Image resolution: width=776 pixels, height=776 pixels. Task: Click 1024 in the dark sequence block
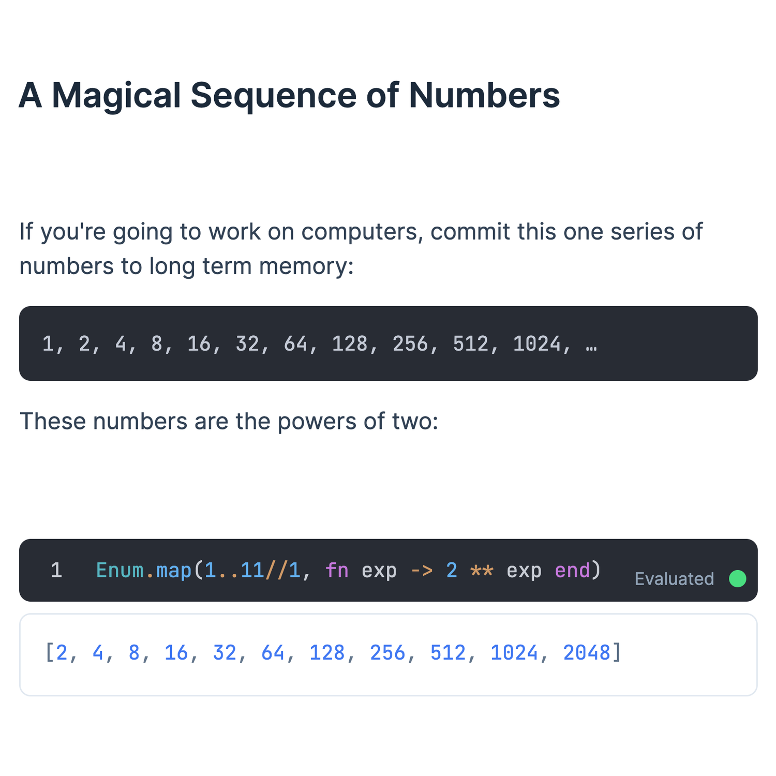click(x=536, y=344)
